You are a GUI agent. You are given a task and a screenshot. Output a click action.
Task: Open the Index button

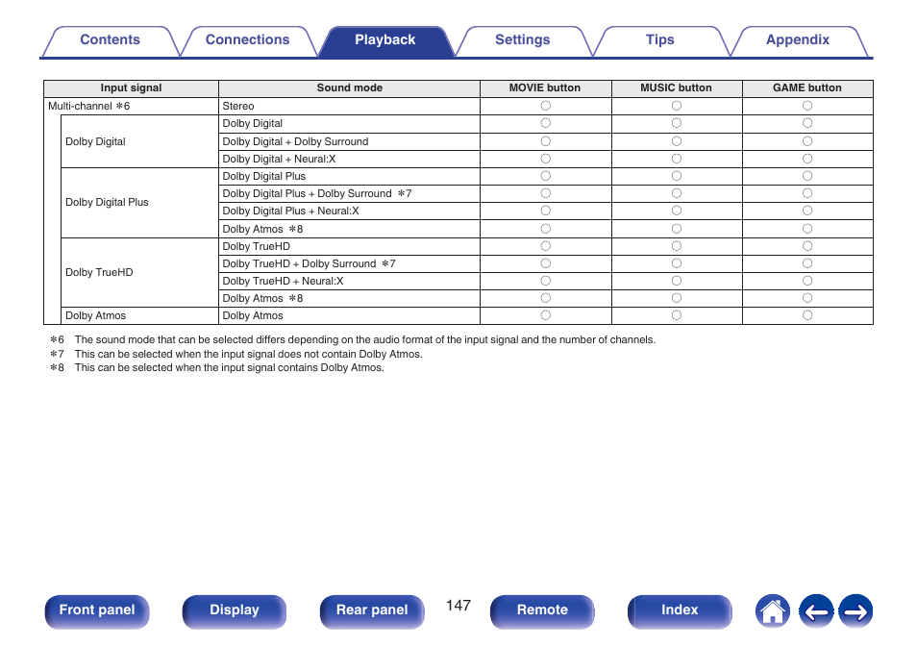click(680, 610)
